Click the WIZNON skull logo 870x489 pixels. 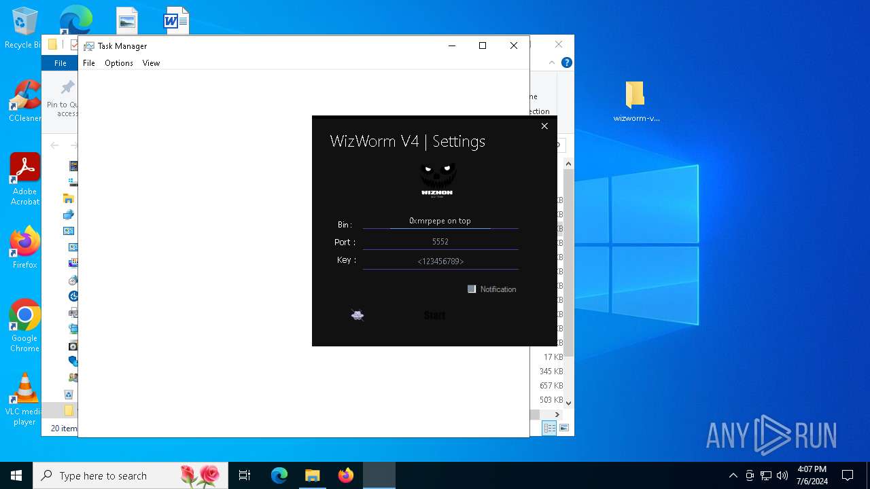[x=437, y=180]
